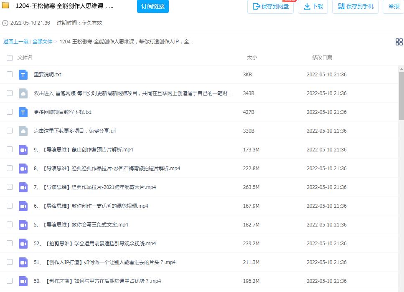The image size is (404, 292).
Task: Open 双击进入 冒泡网赚 shortcut file name
Action: coord(132,93)
